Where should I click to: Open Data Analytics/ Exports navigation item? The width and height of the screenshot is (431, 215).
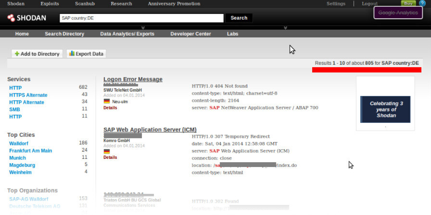coord(127,34)
